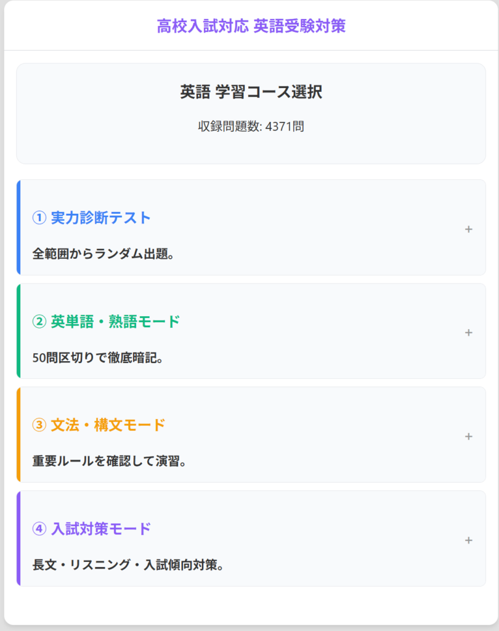Click the 50問区切りで徹底暗記 description text
The image size is (499, 631).
point(97,357)
